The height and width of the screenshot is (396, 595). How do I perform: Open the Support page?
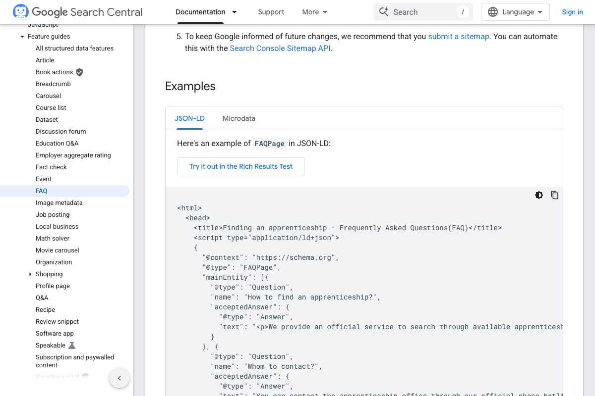pos(271,11)
